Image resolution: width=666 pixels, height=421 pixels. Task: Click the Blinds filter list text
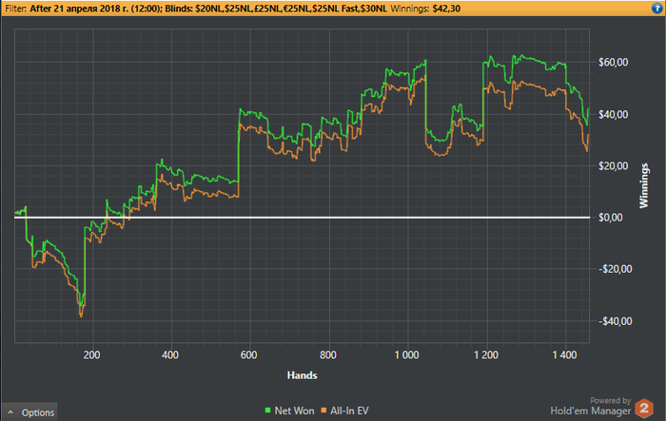276,9
